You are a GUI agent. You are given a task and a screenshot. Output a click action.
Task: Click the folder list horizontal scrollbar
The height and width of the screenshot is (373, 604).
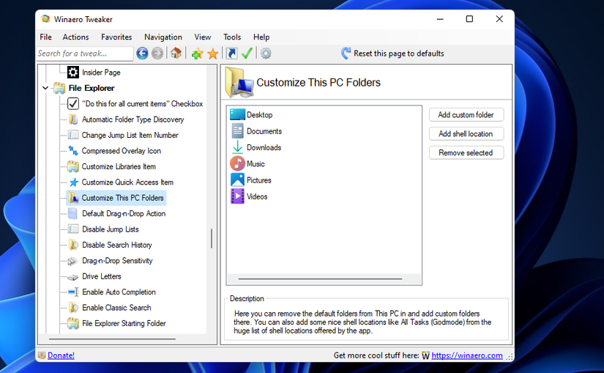(320, 278)
